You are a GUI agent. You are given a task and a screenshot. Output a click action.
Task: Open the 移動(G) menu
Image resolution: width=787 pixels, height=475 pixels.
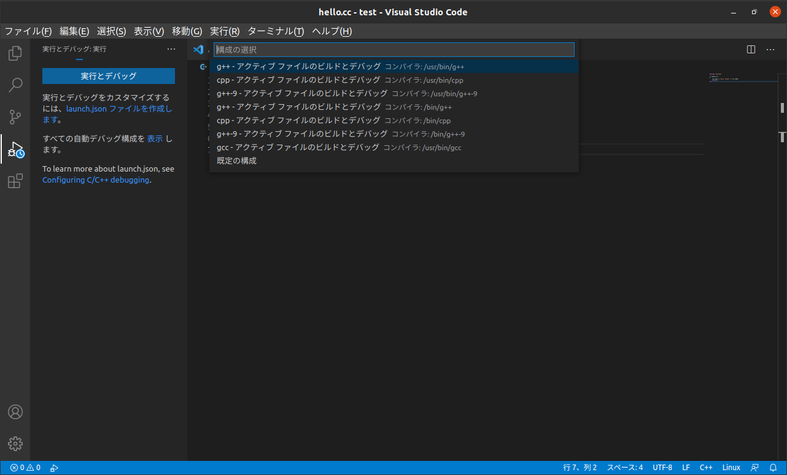click(x=187, y=31)
